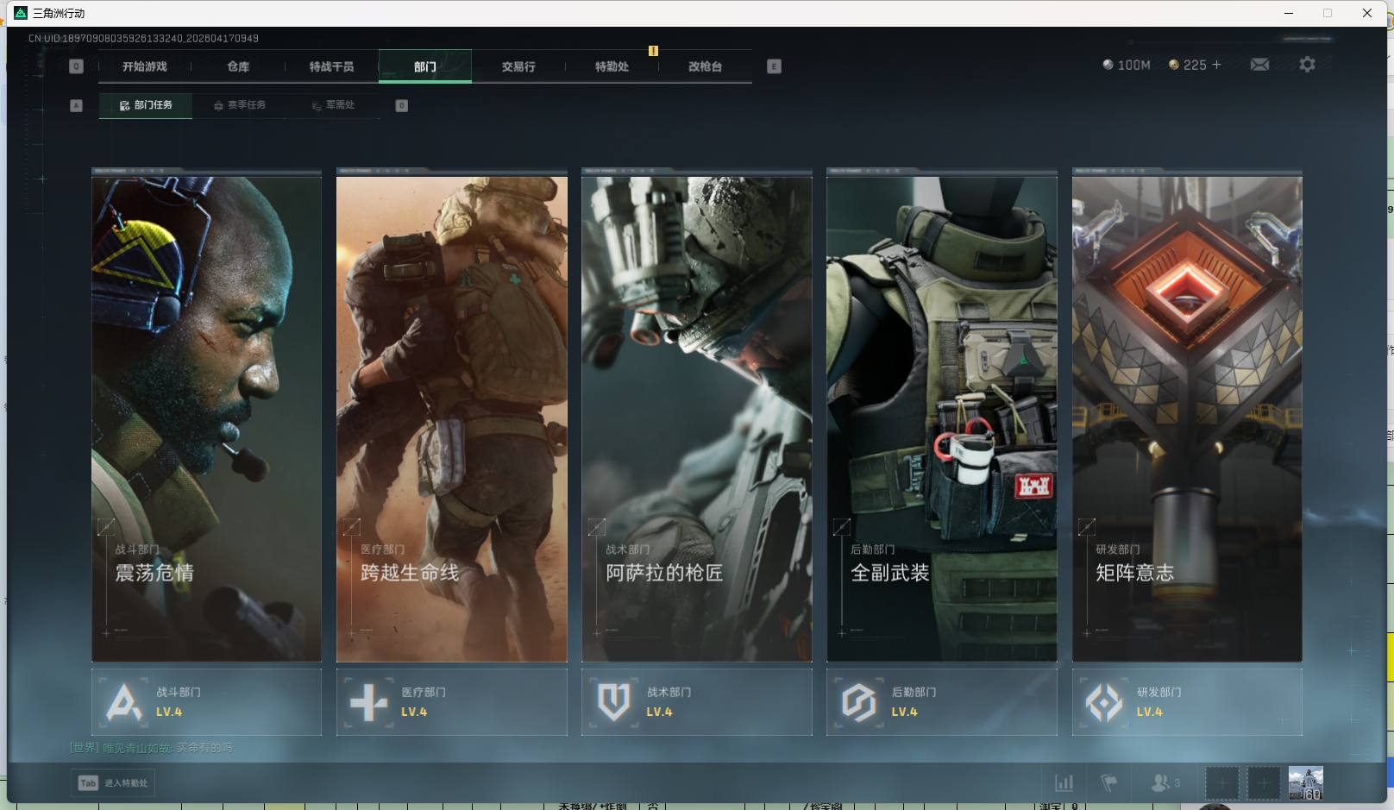Click the E key hint icon
Viewport: 1394px width, 810px height.
(x=774, y=66)
